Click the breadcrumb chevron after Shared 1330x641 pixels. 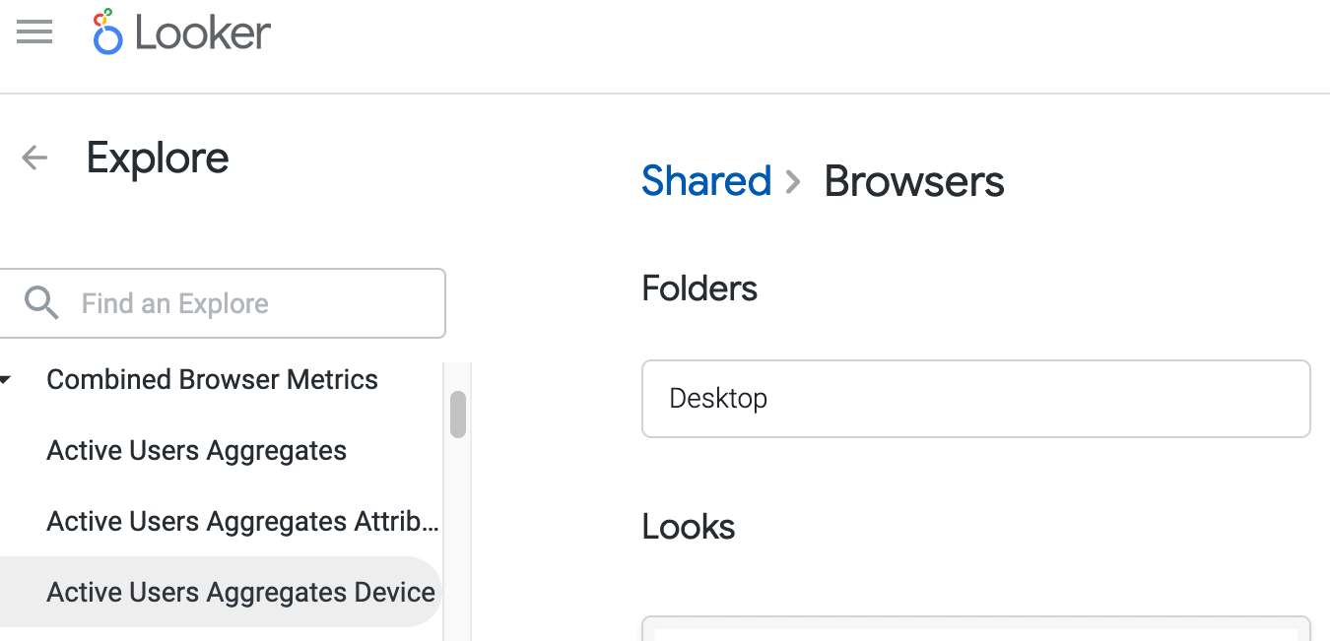pyautogui.click(x=794, y=182)
